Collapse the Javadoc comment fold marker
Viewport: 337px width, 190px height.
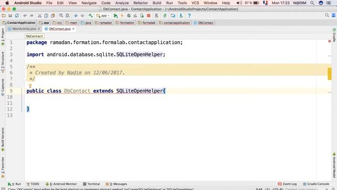click(24, 66)
